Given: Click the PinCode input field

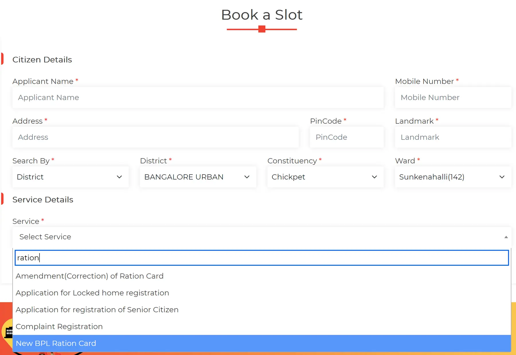Looking at the screenshot, I should 347,137.
